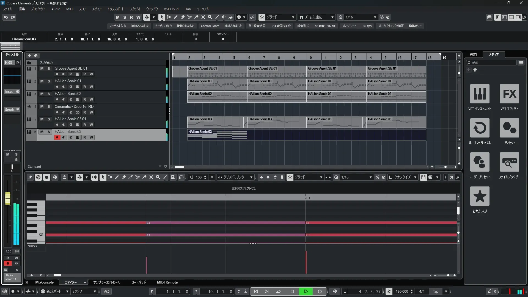Click the channel volume fader handle
The image size is (528, 297).
tap(8, 198)
